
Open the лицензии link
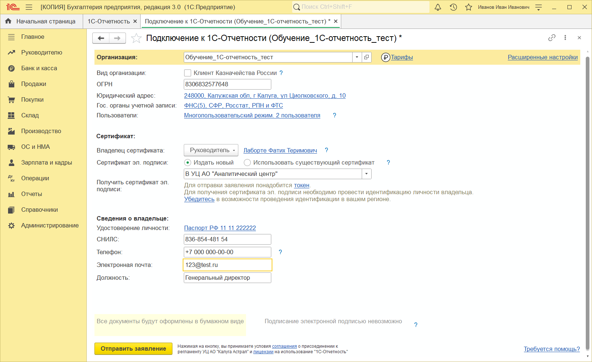click(x=263, y=352)
